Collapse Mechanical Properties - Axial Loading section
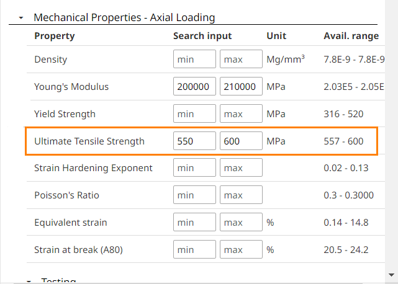The height and width of the screenshot is (284, 398). point(21,18)
